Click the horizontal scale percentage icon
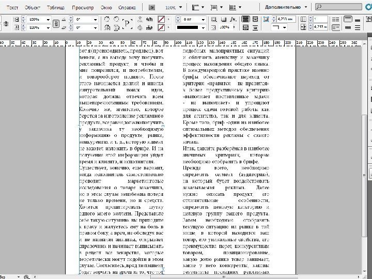 coord(16,20)
